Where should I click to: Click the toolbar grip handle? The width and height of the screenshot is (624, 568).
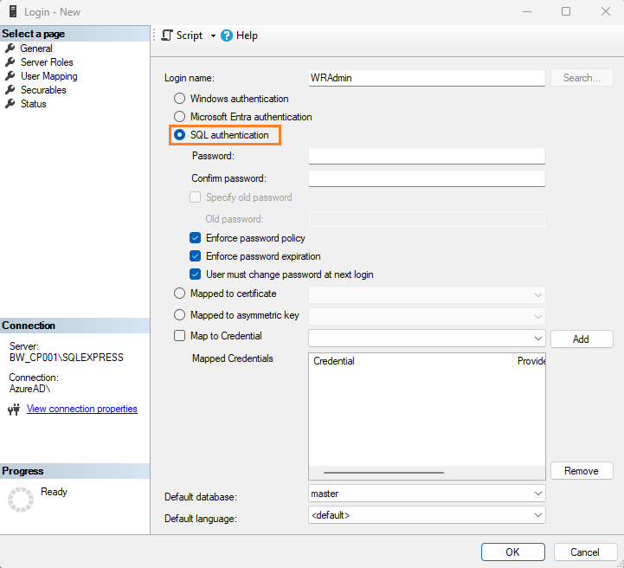(154, 35)
